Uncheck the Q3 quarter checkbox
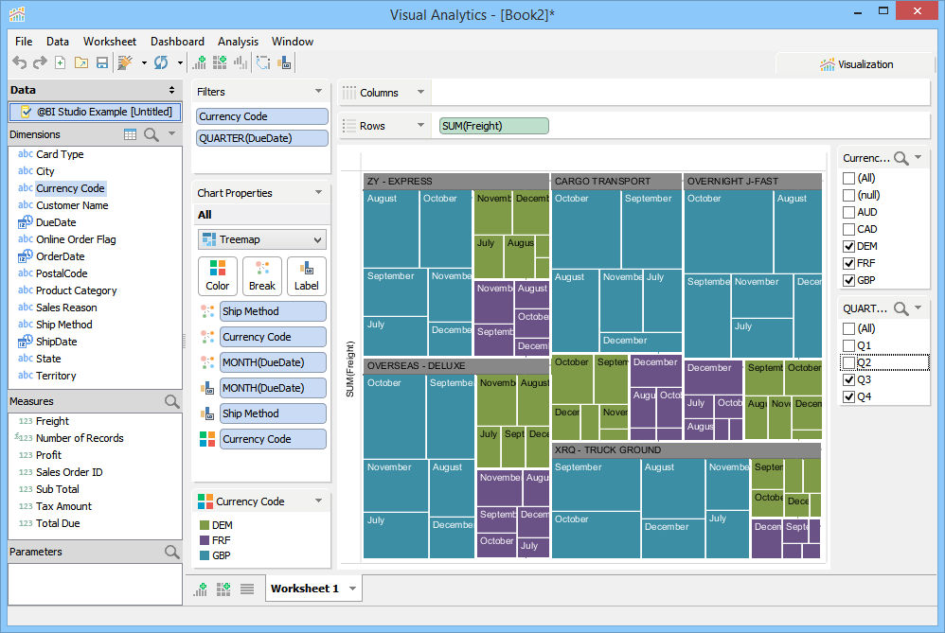Screen dimensions: 945x633 pos(848,379)
